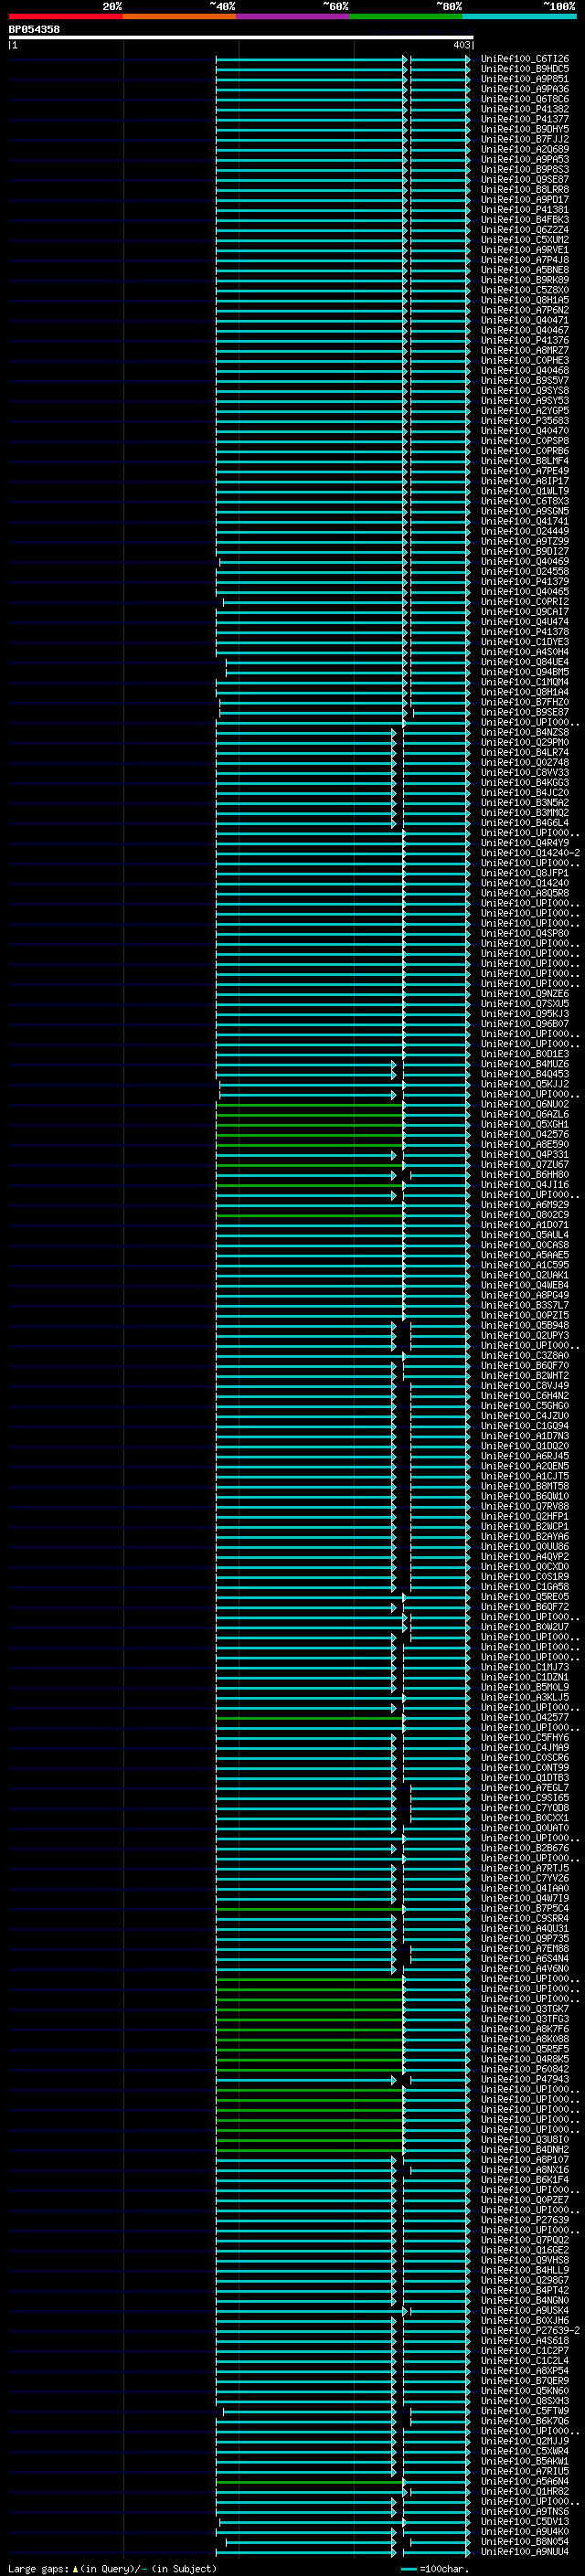This screenshot has height=2576, width=585.
Task: Select the UniRef100_Q5R5F5 label
Action: pyautogui.click(x=525, y=2049)
